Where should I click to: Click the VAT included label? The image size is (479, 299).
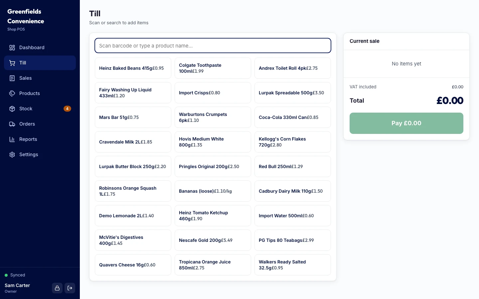(363, 87)
